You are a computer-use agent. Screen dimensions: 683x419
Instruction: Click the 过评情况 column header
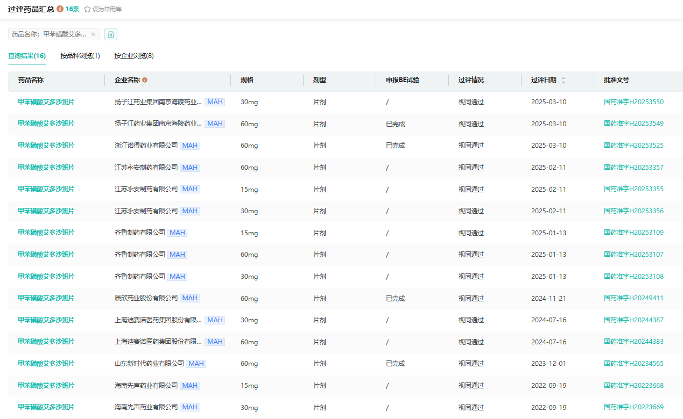[x=471, y=80]
